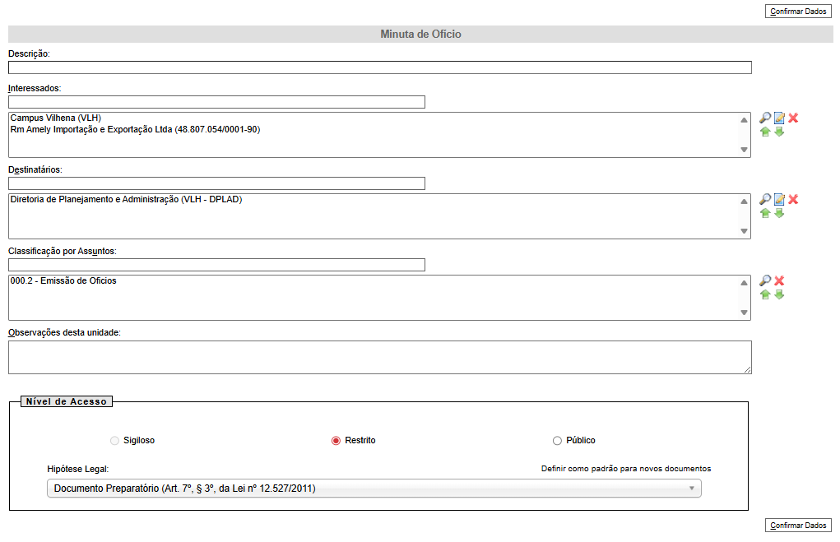Viewport: 840px width, 542px height.
Task: Click edit icon beside Interessados list
Action: pos(779,118)
